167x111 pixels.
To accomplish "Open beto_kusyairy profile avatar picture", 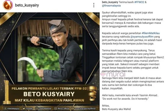I will [x=8, y=5].
